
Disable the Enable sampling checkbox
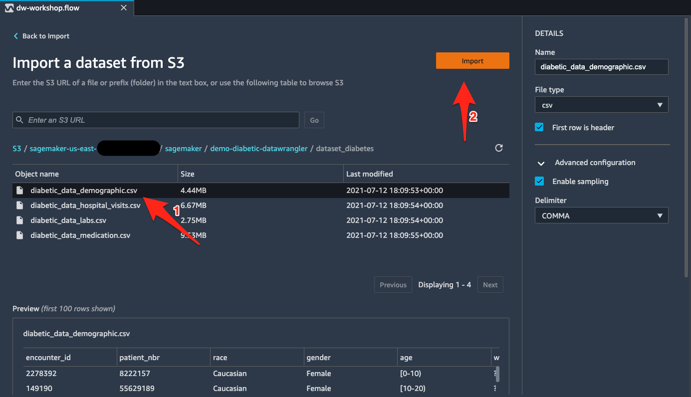point(539,181)
